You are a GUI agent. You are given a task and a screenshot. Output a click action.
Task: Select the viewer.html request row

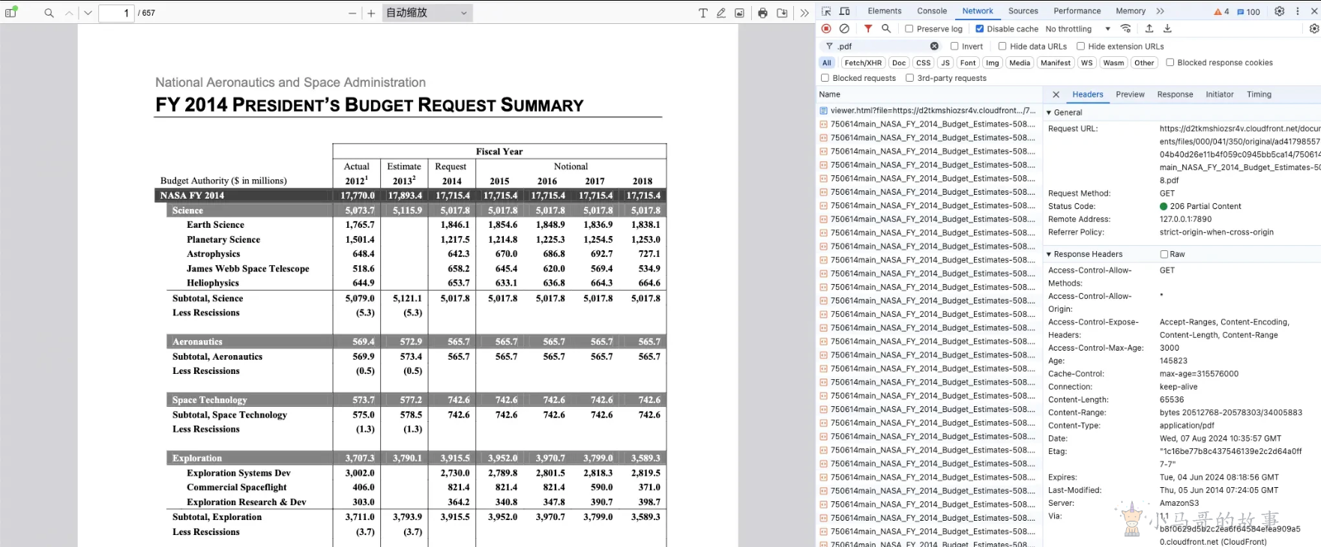coord(929,111)
